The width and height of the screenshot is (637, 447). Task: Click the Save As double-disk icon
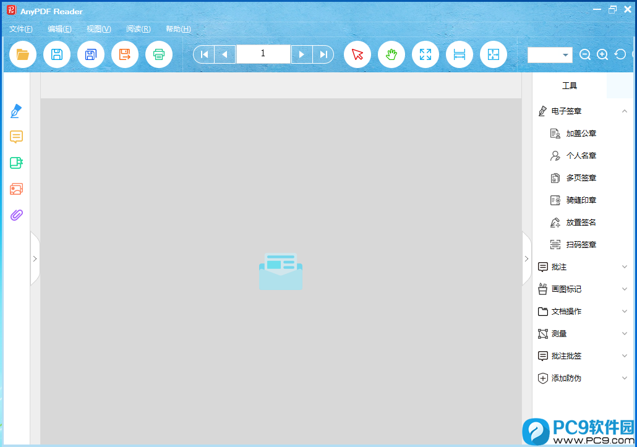click(x=90, y=54)
